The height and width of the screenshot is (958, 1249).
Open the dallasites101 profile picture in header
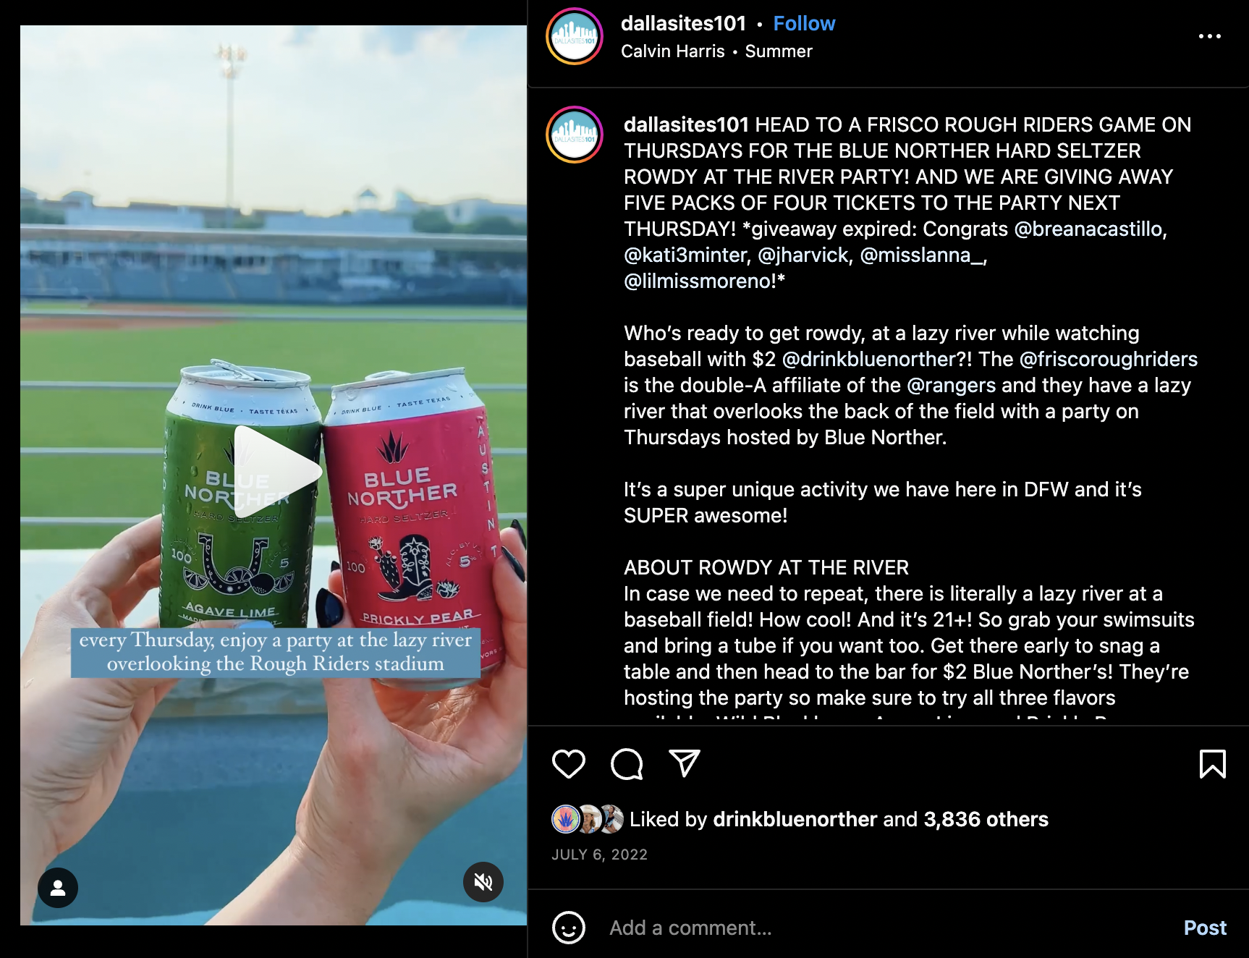[575, 36]
